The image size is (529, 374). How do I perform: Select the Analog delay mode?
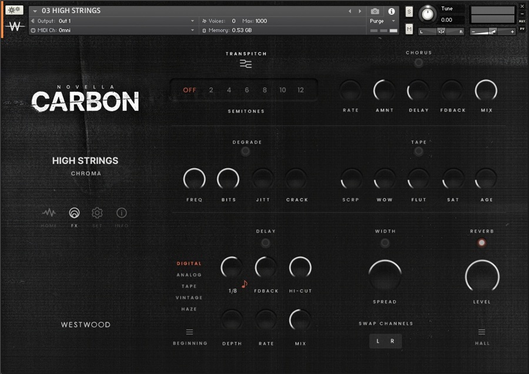[189, 275]
